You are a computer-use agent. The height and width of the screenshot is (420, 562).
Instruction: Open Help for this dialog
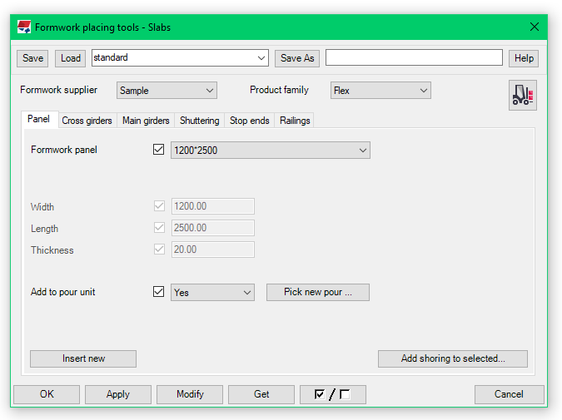524,58
